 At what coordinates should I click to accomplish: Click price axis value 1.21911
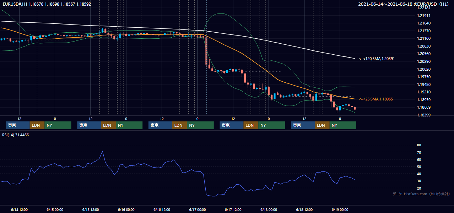pyautogui.click(x=424, y=16)
